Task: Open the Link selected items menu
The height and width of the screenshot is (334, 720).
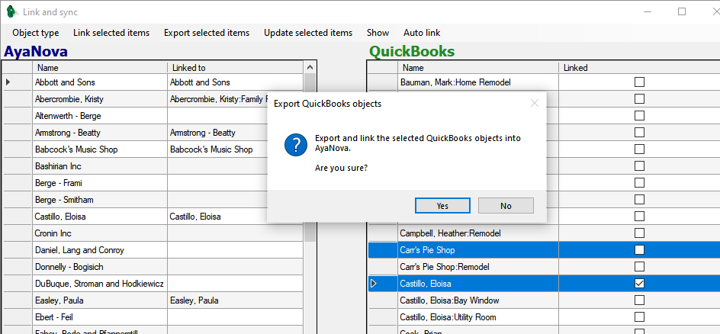Action: click(111, 33)
